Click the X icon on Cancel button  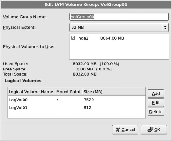118,130
